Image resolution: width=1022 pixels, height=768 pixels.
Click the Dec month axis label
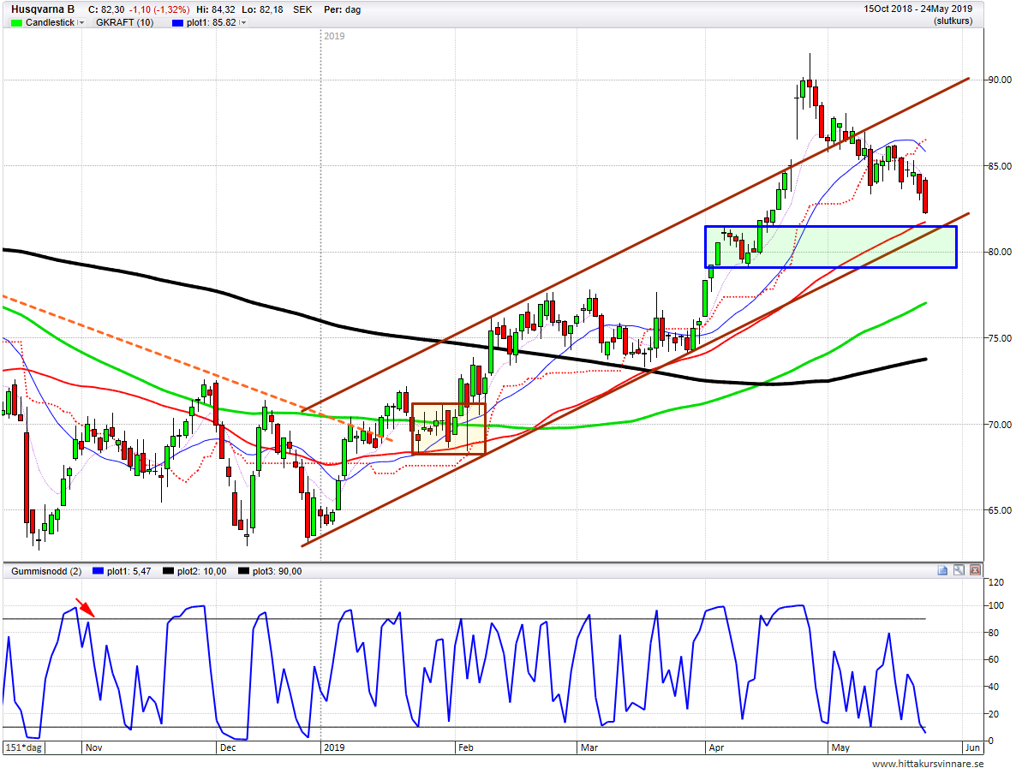pos(228,747)
